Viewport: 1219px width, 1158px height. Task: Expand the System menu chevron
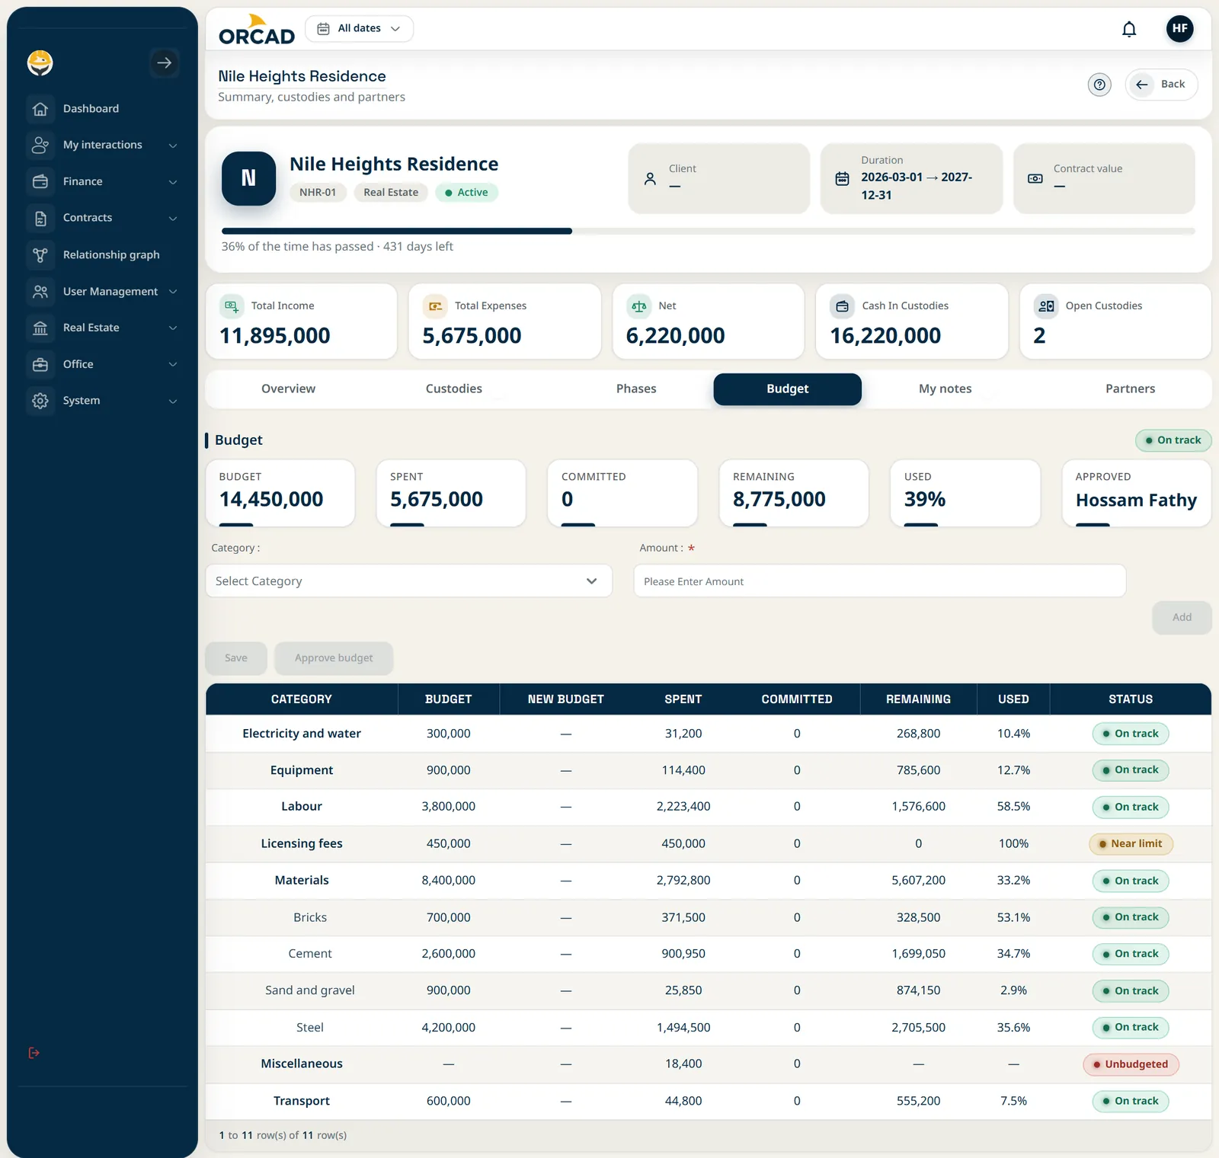point(173,401)
